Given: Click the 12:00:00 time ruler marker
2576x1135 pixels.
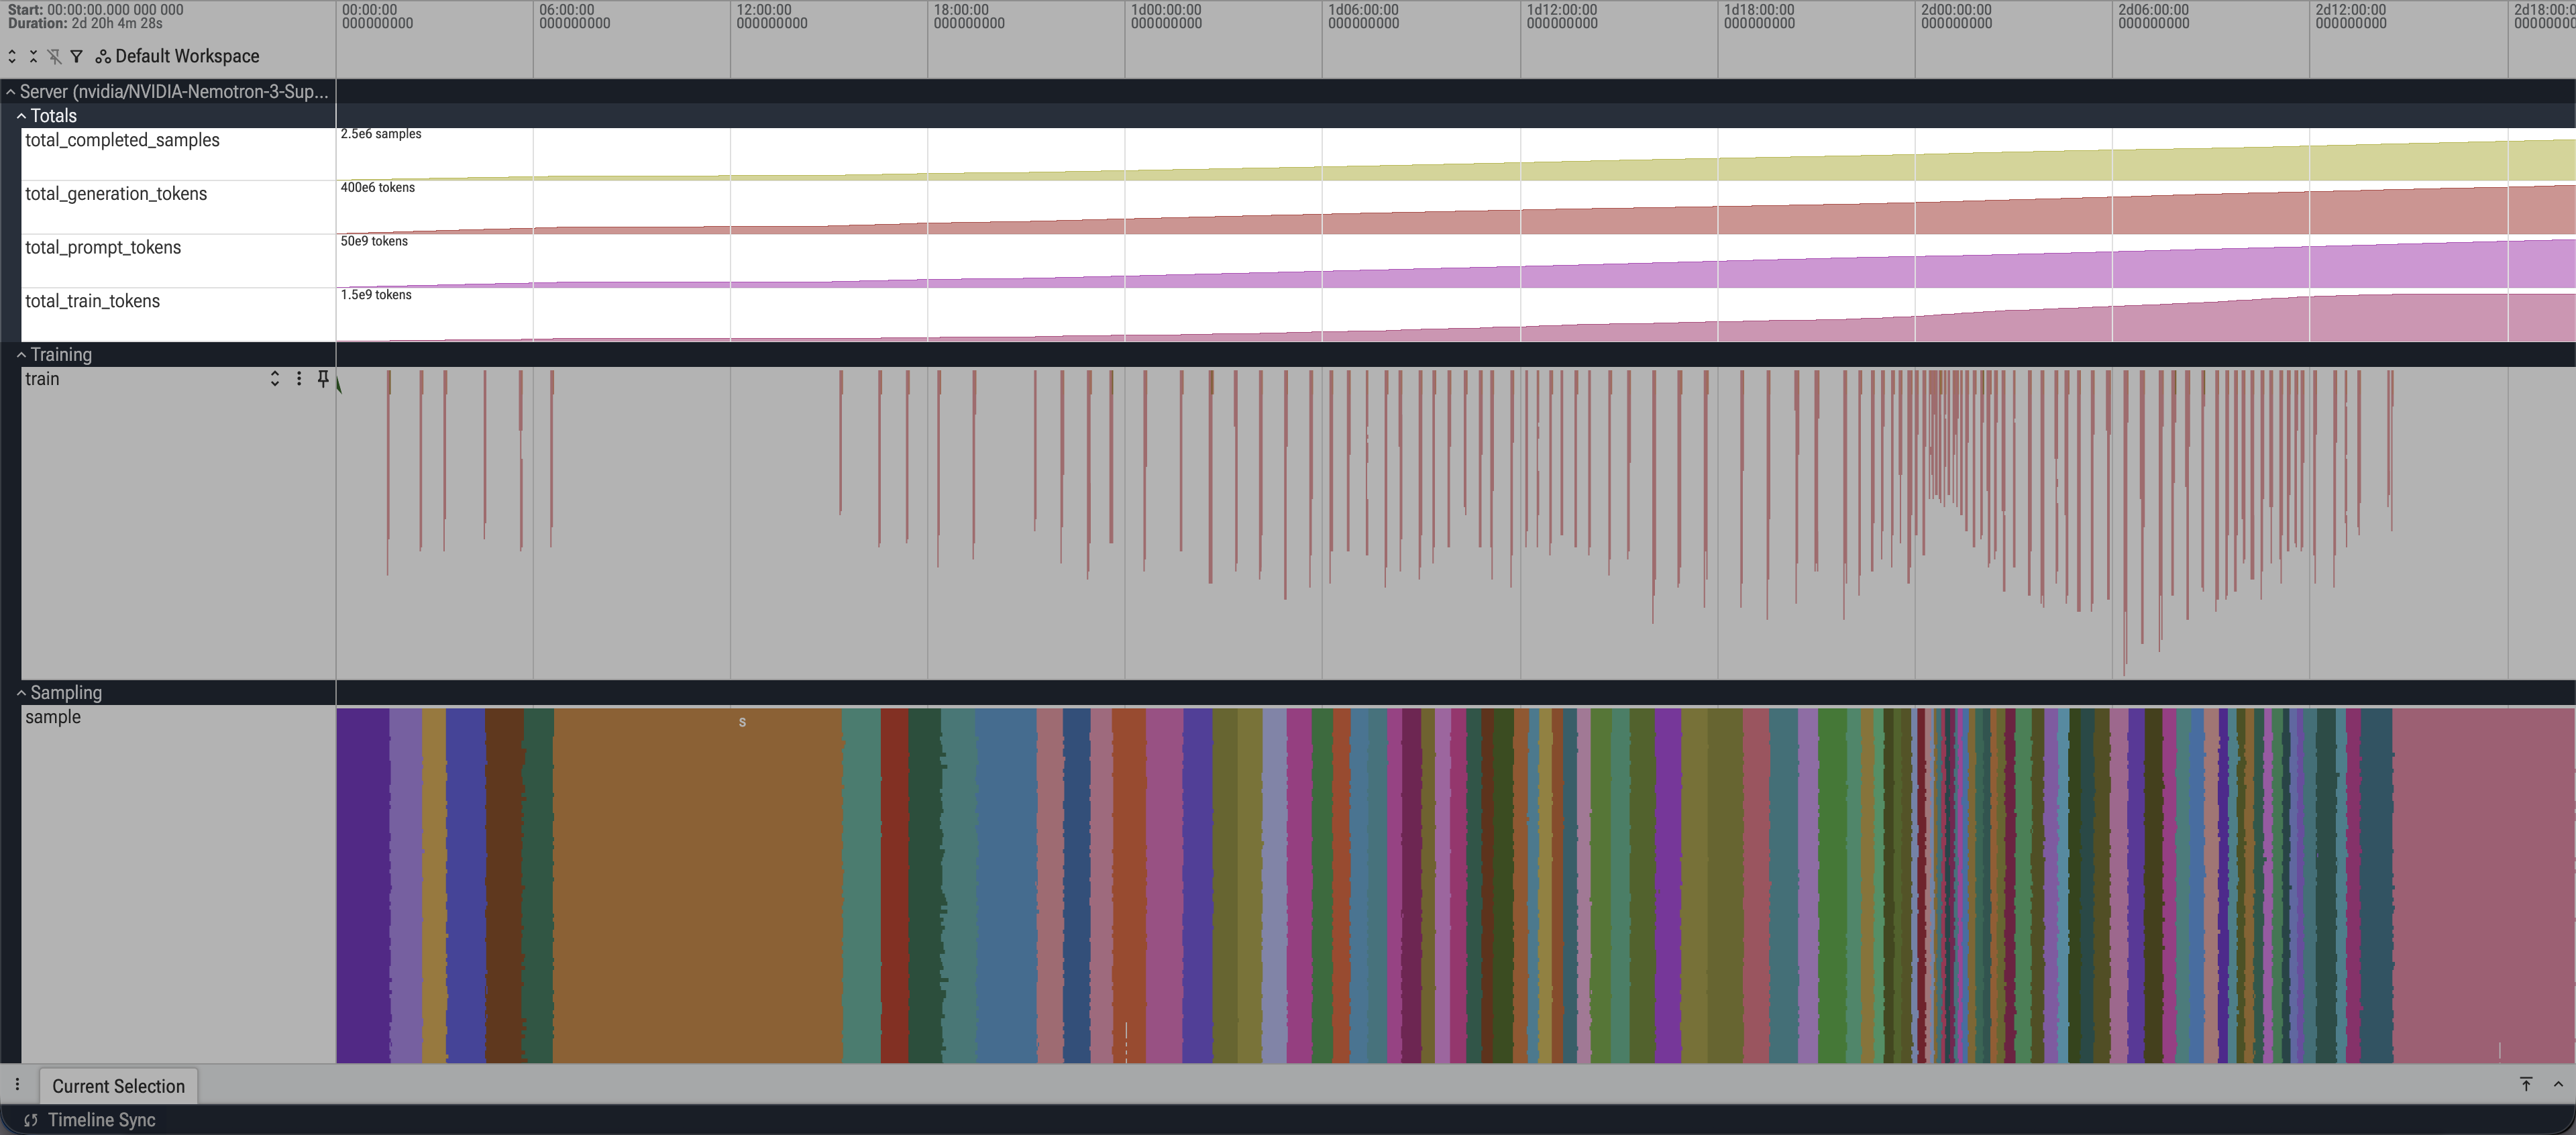Looking at the screenshot, I should (771, 16).
